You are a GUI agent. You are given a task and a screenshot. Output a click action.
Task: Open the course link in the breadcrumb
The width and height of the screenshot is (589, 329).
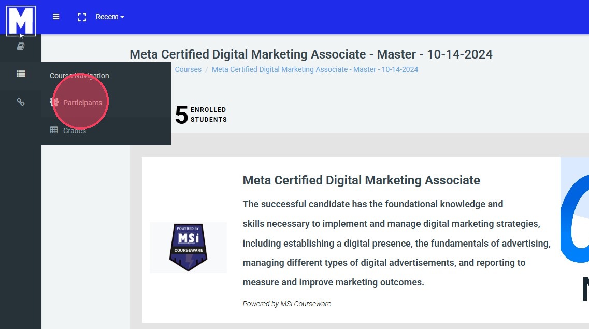pyautogui.click(x=315, y=69)
